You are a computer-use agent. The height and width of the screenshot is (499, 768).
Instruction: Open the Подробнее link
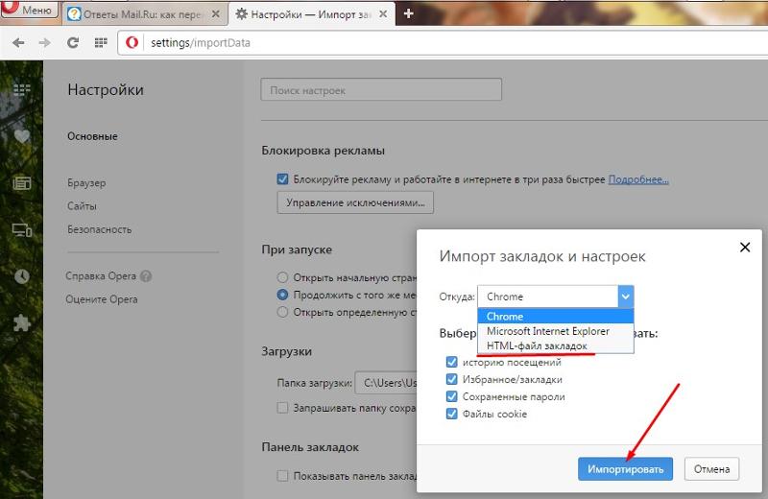(x=638, y=179)
